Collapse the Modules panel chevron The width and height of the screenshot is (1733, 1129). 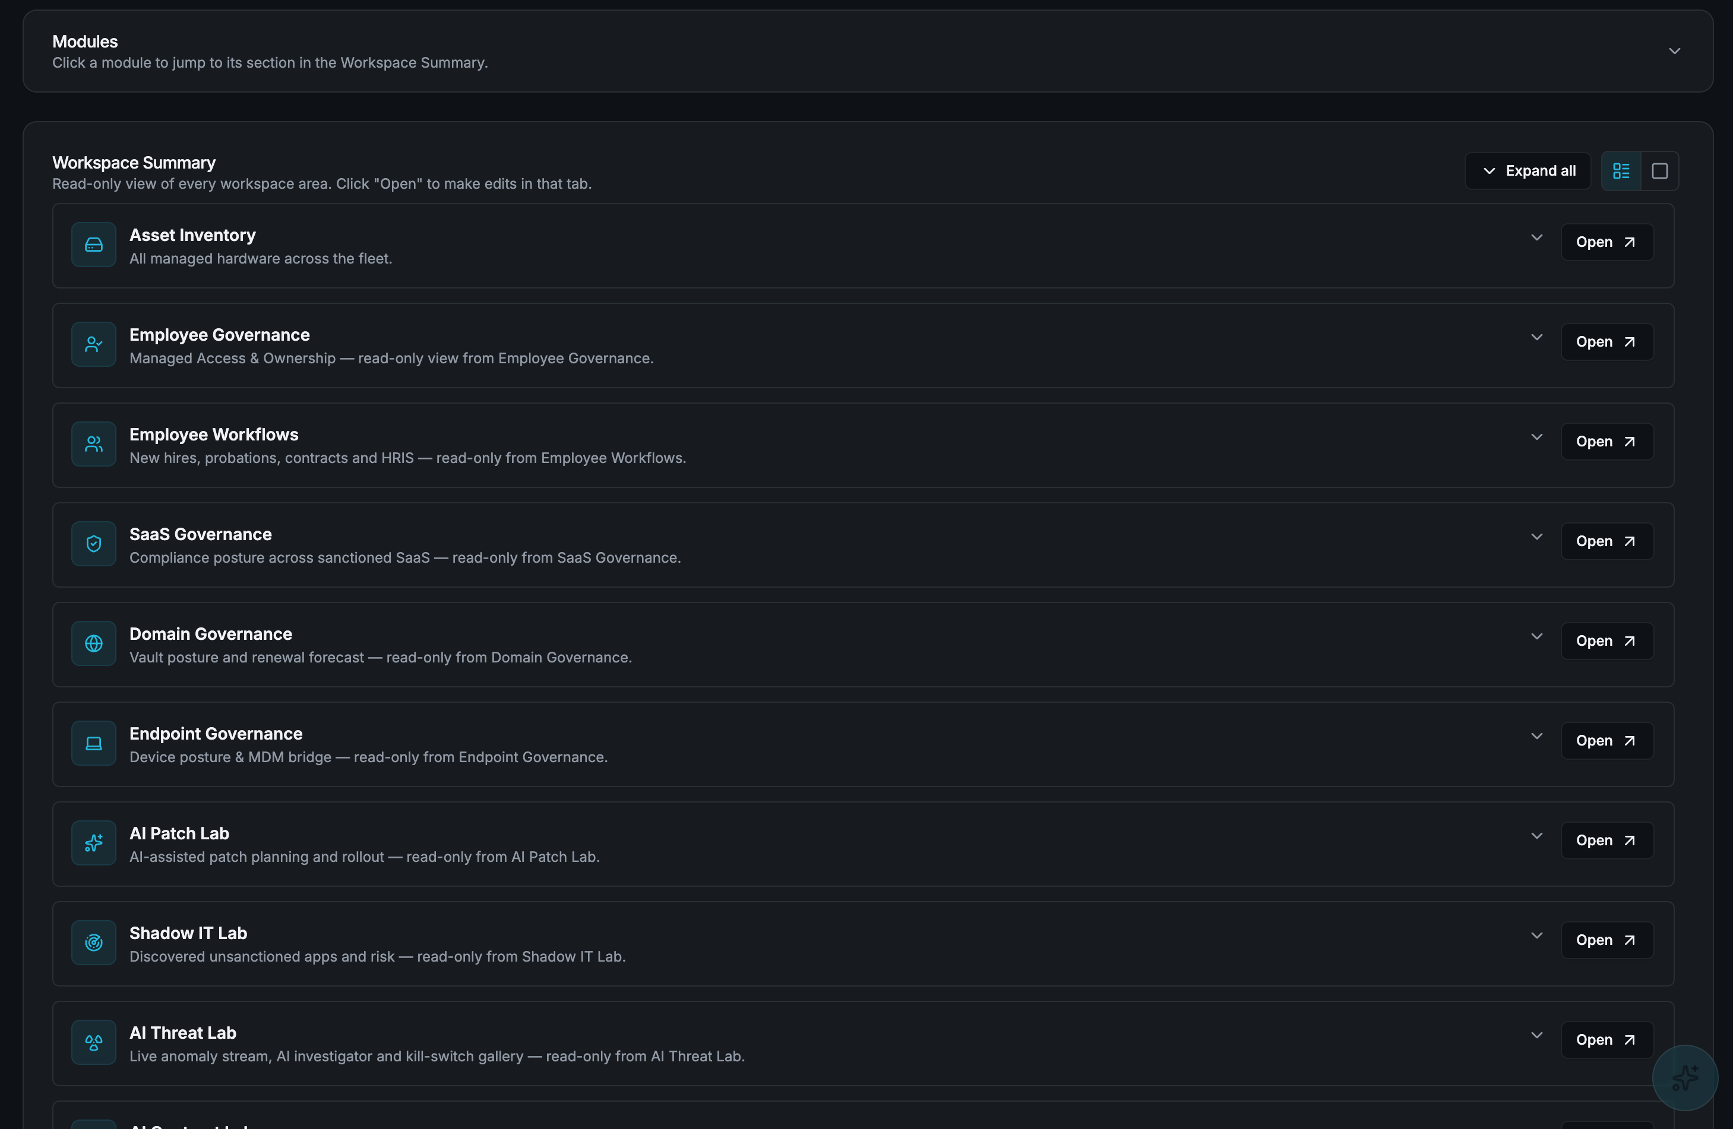pos(1675,51)
